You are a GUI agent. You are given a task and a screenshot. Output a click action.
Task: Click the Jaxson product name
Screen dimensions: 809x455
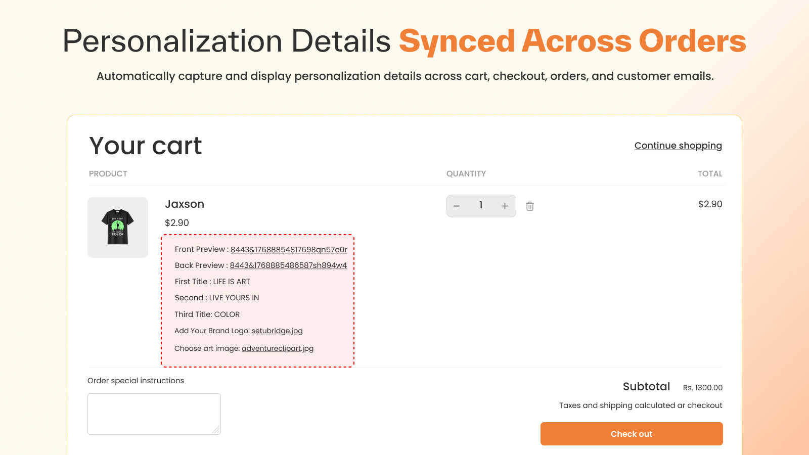click(184, 204)
